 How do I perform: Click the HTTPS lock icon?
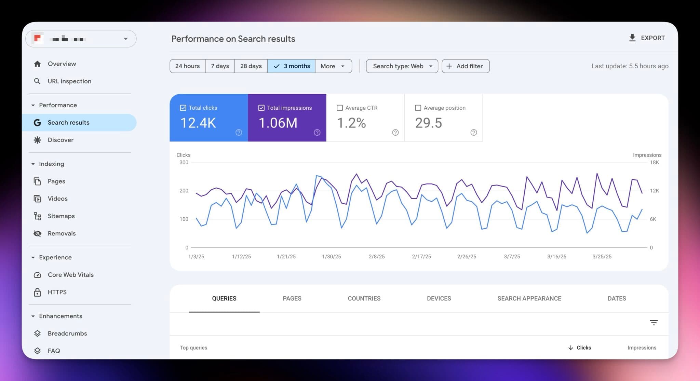[x=38, y=292]
